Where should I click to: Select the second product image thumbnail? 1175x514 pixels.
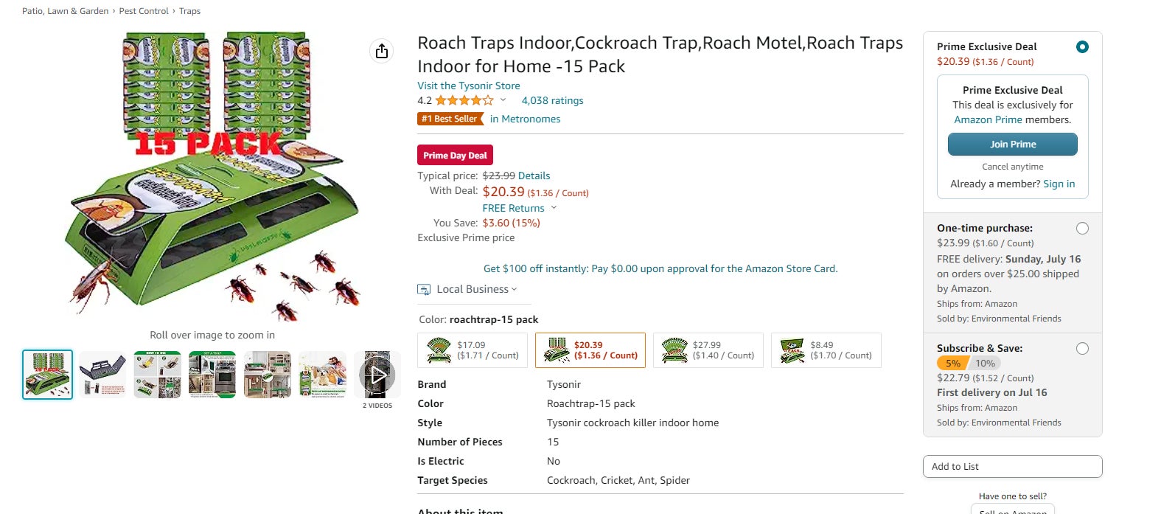tap(102, 374)
